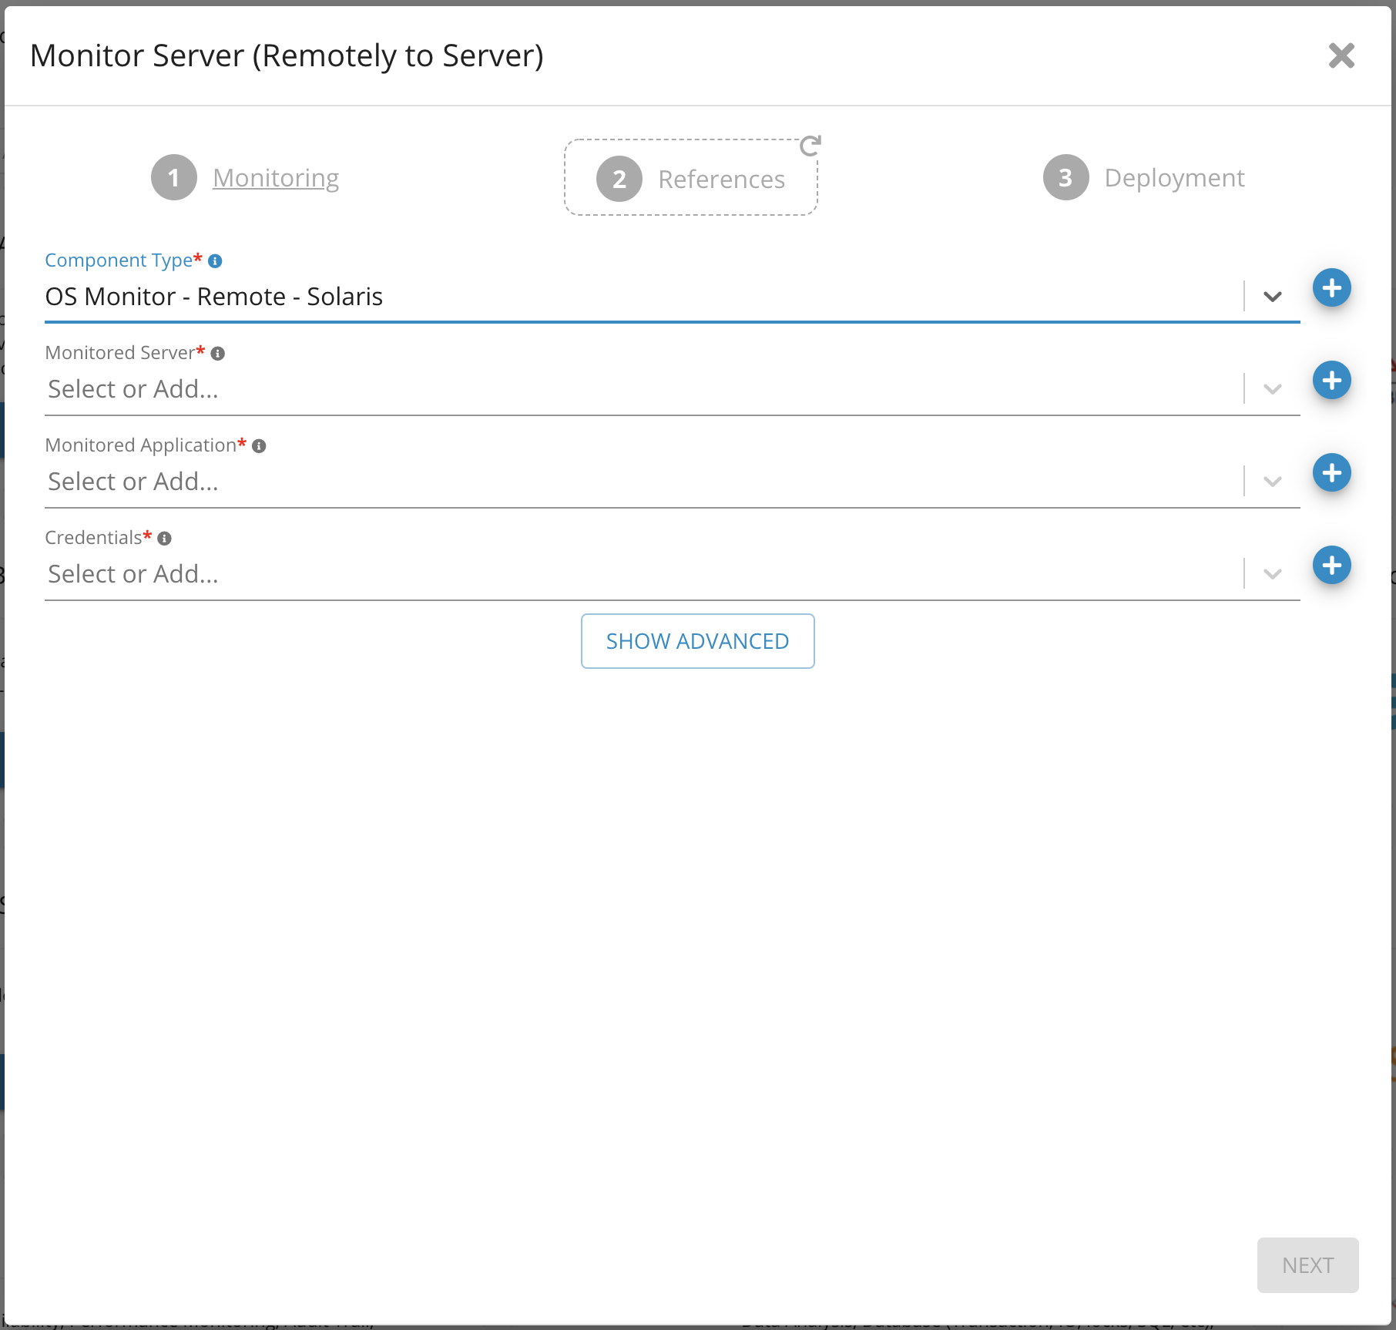Select the step 1 circle labeled Monitoring

(x=174, y=178)
